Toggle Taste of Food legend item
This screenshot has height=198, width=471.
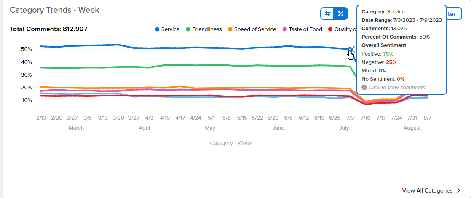click(302, 29)
